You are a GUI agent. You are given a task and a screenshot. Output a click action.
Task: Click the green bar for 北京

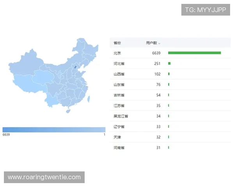click(195, 53)
